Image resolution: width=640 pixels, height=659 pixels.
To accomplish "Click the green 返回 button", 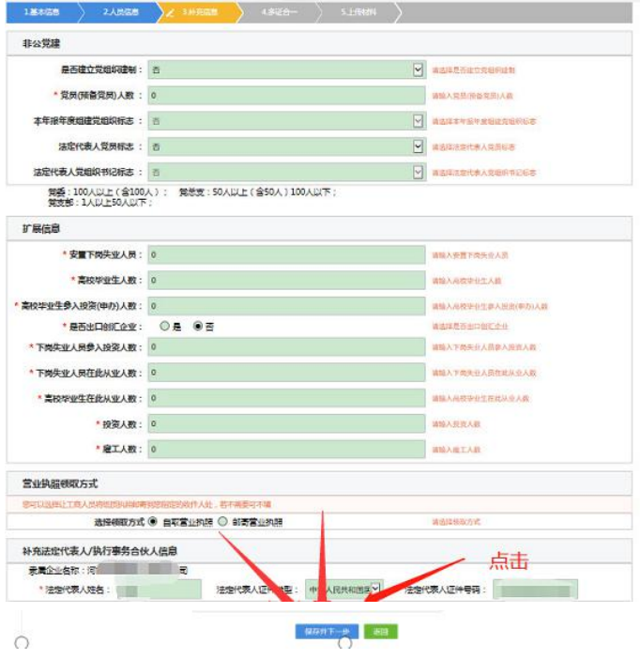I will [380, 632].
